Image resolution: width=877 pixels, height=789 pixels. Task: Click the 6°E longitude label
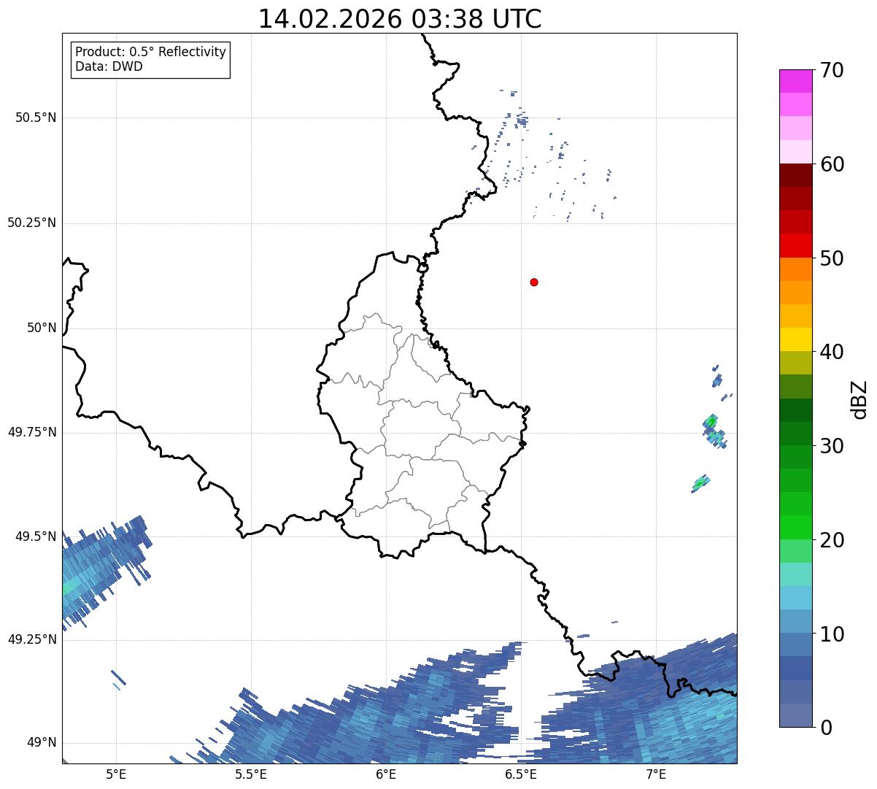[x=386, y=774]
